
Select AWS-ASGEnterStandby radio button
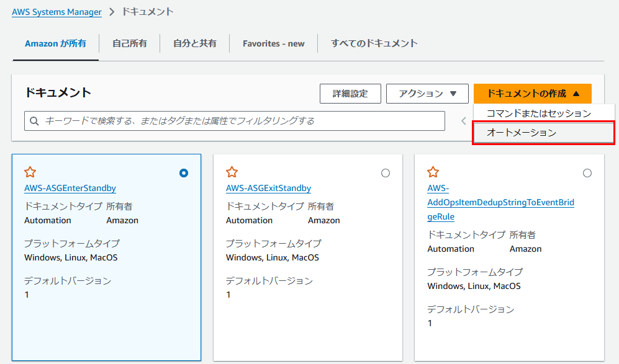(x=184, y=173)
